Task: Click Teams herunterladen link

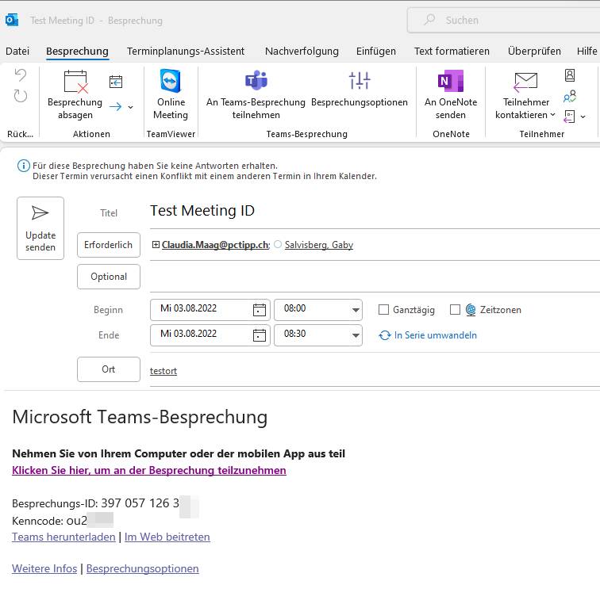Action: pyautogui.click(x=63, y=537)
